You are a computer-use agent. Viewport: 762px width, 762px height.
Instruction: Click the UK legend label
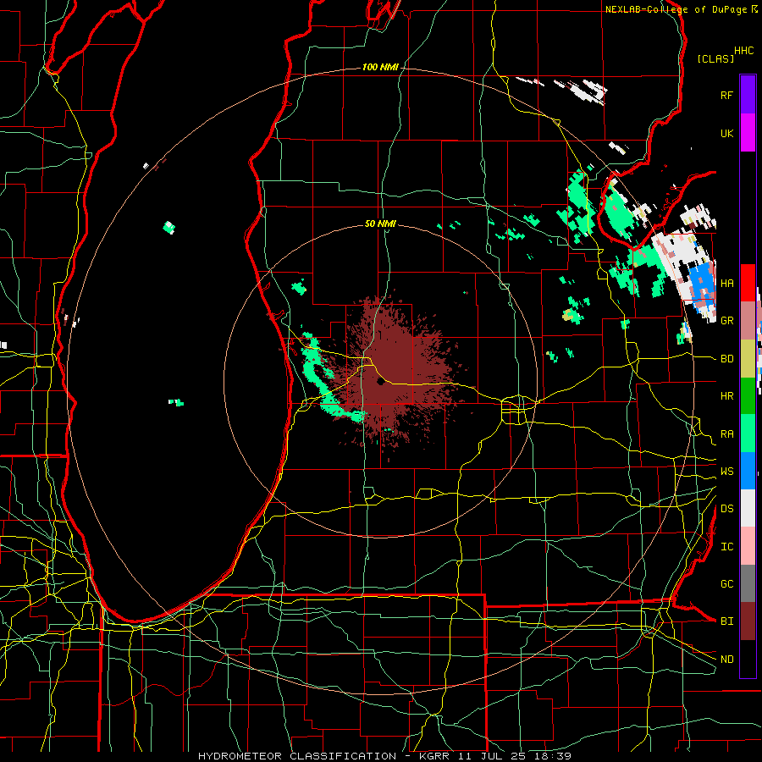pos(726,133)
